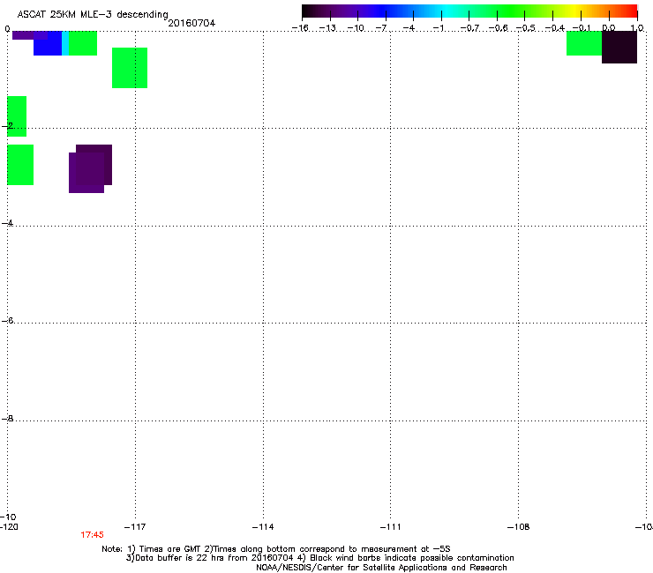This screenshot has height=573, width=653.
Task: Click the -10 latitude axis label
Action: click(x=8, y=517)
